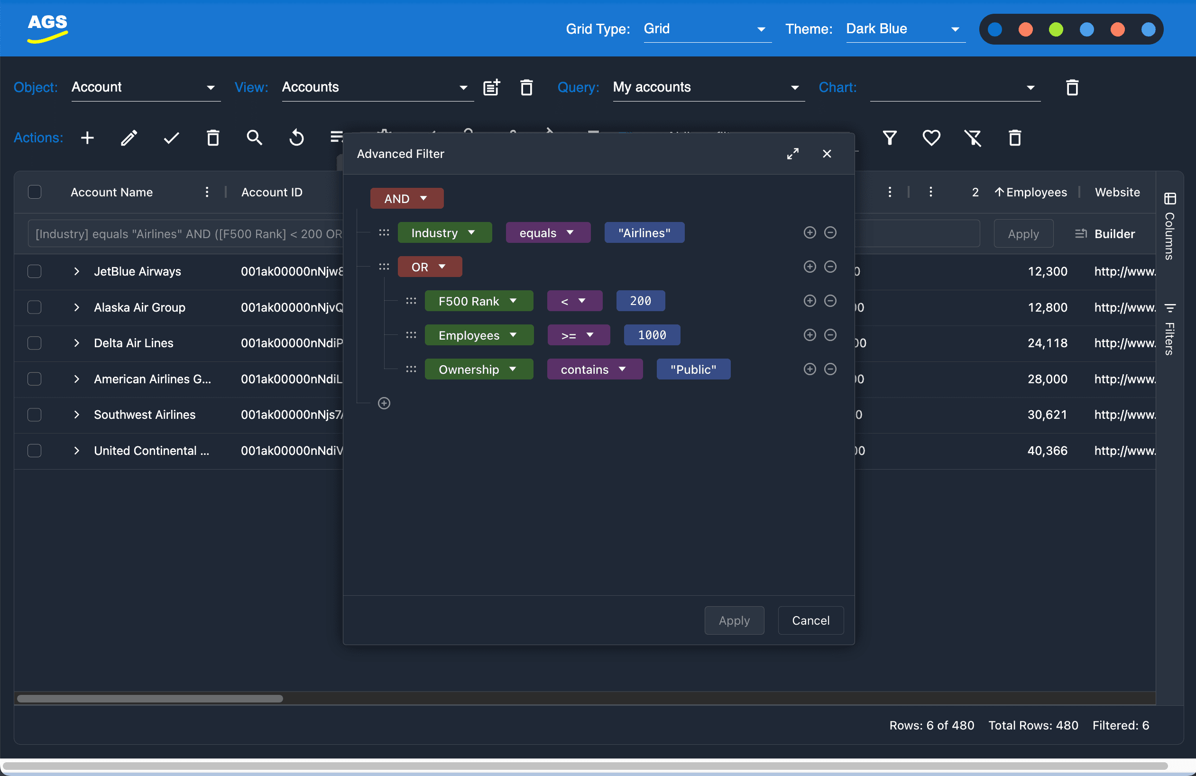Click drag handle of Industry condition row
Screen dimensions: 1196x776
[x=384, y=233]
